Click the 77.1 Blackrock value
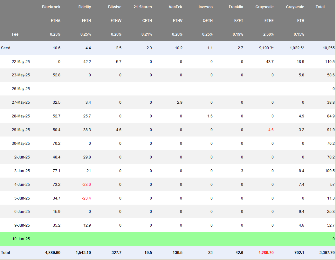The image size is (336, 260). [57, 171]
